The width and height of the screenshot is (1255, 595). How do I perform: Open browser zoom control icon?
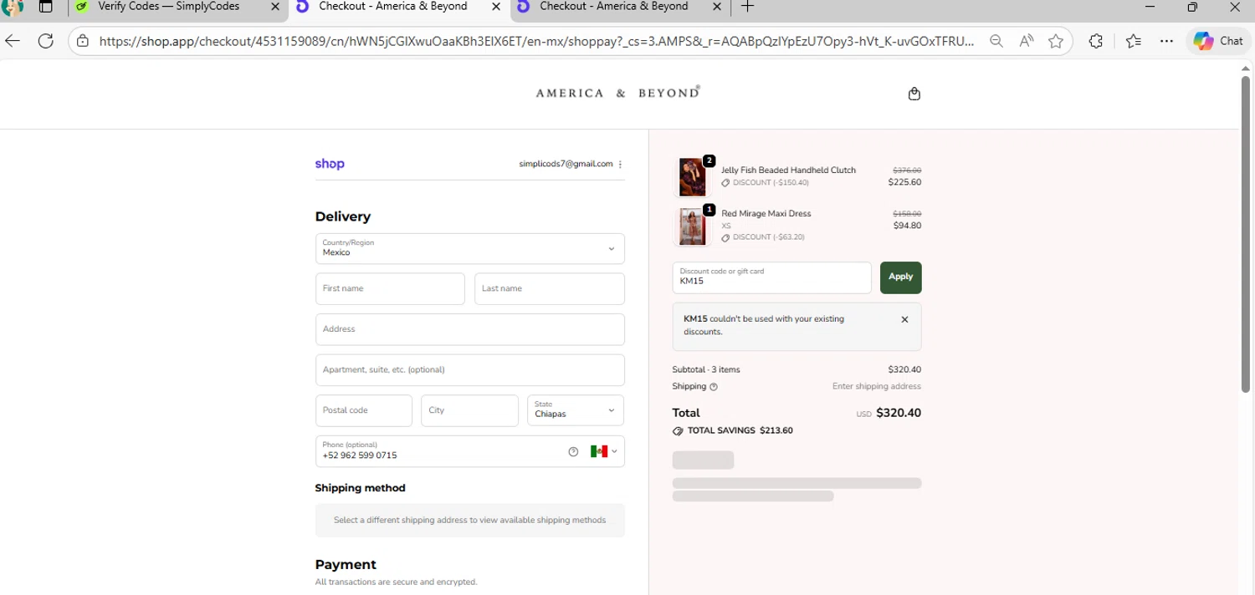996,41
